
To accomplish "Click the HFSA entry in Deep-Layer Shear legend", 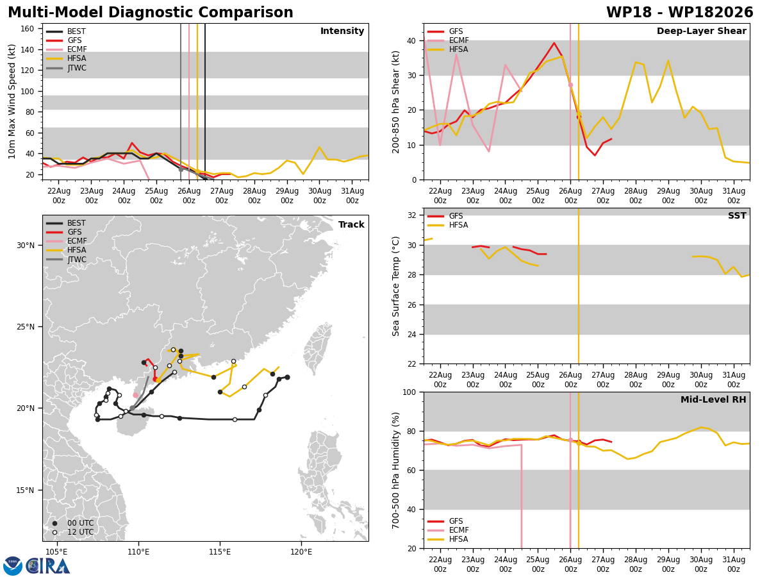I will 448,49.
